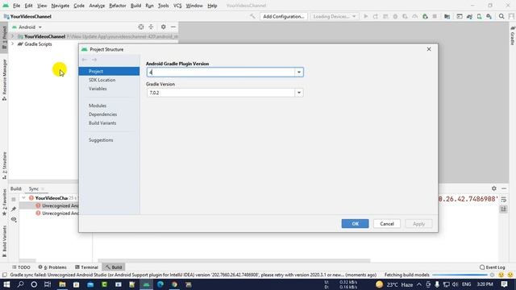Click the Search Everywhere magnifier icon
The height and width of the screenshot is (290, 516).
(501, 16)
